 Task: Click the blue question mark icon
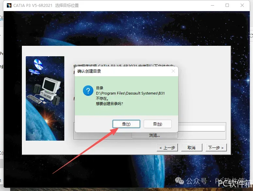click(x=88, y=91)
